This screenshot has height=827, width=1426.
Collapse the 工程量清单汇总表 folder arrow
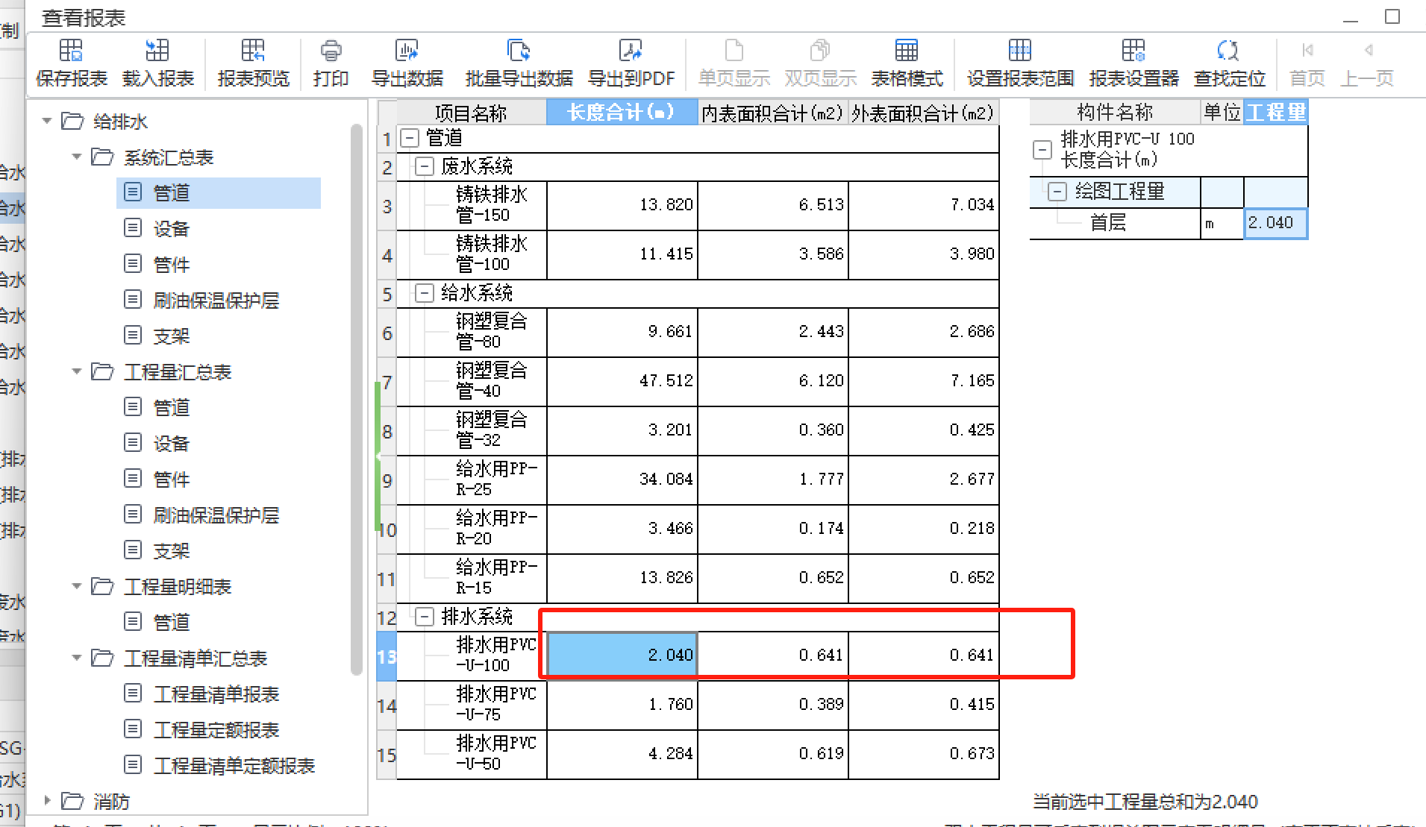point(76,658)
